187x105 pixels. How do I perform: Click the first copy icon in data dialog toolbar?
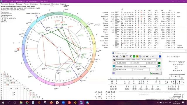pyautogui.click(x=114, y=56)
